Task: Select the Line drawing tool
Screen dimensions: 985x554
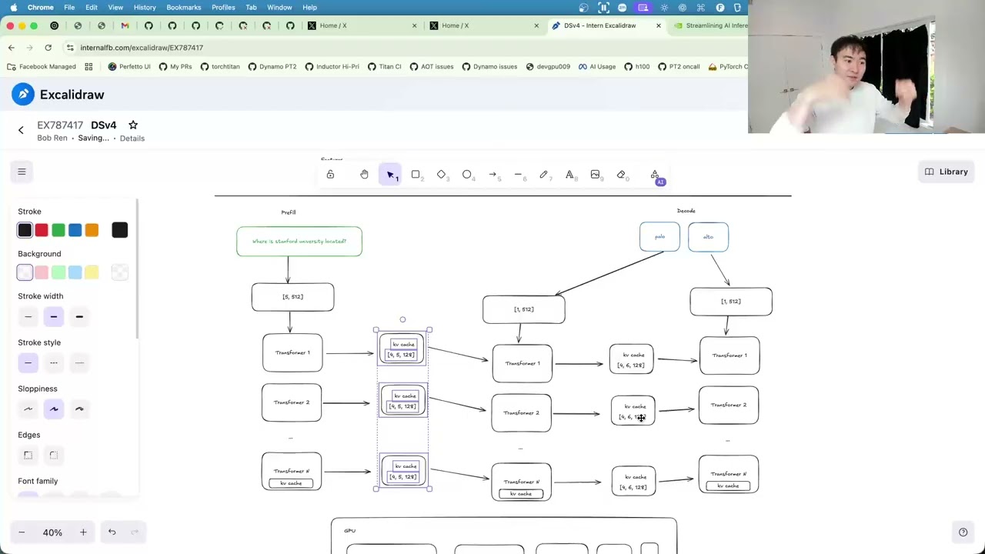Action: click(x=519, y=175)
